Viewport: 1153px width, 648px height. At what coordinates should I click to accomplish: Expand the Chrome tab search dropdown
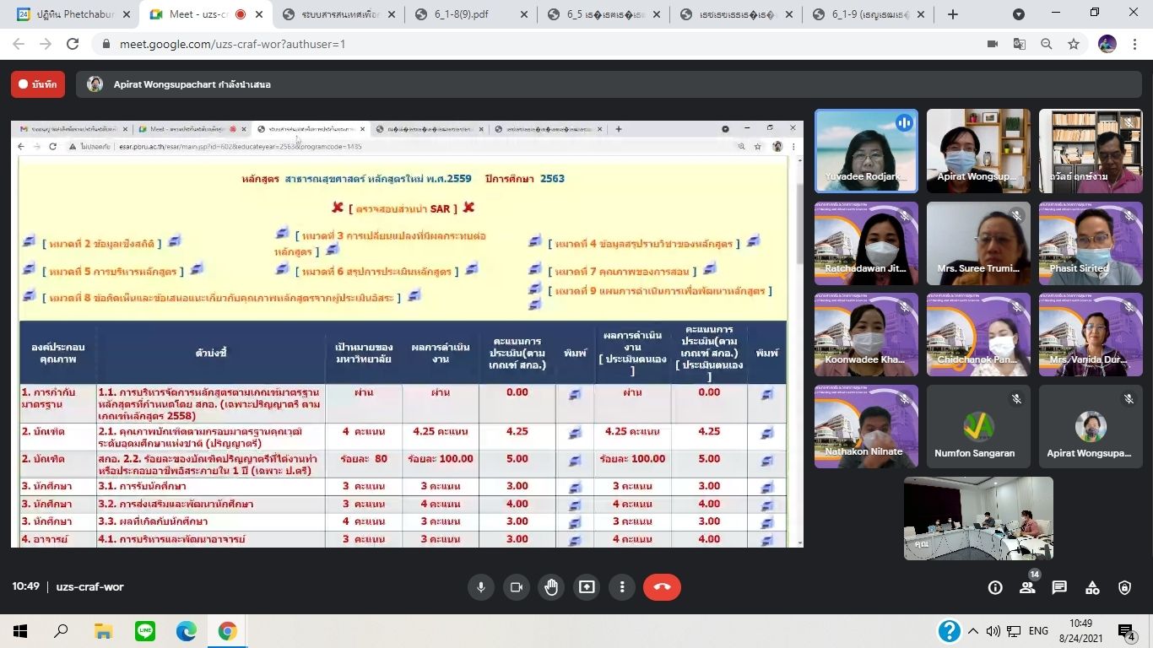(x=1019, y=14)
